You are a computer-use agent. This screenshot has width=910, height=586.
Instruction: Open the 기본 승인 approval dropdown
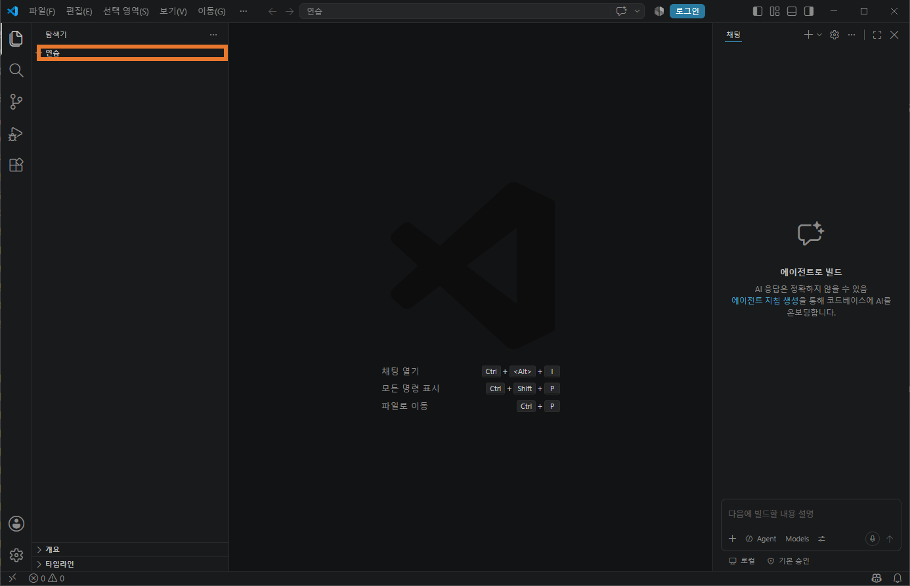789,561
